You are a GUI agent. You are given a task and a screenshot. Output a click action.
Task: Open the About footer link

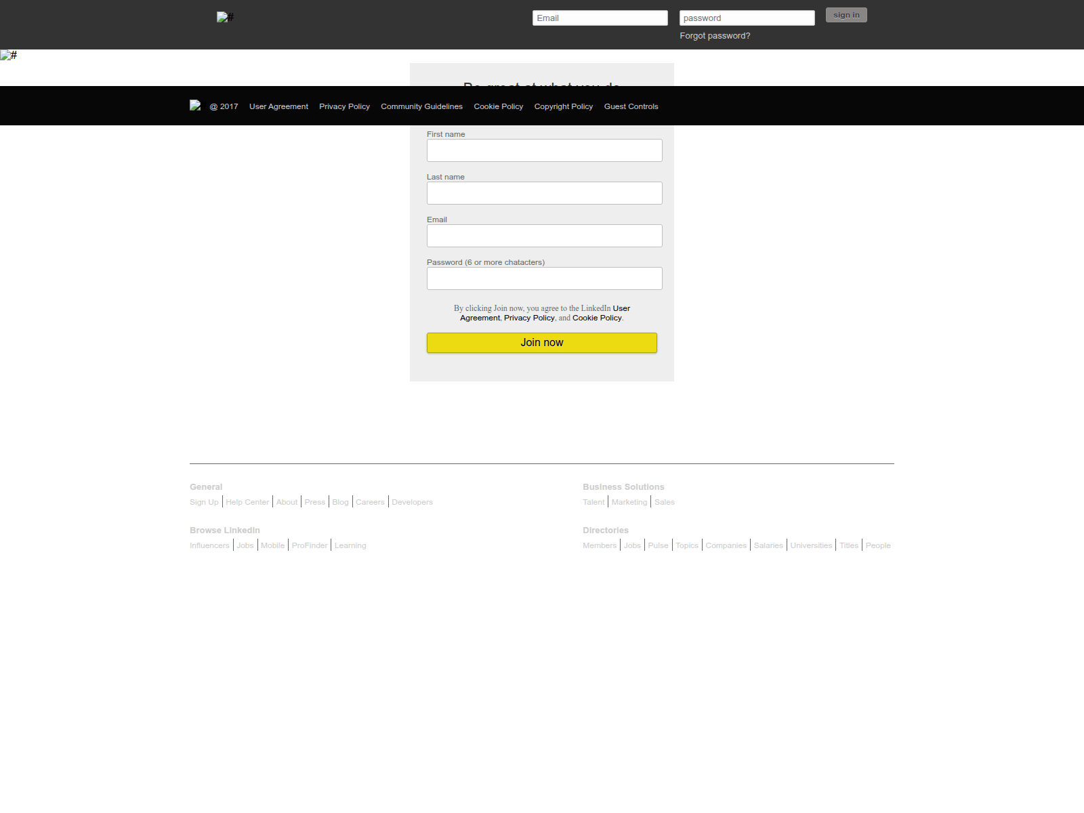pos(287,502)
